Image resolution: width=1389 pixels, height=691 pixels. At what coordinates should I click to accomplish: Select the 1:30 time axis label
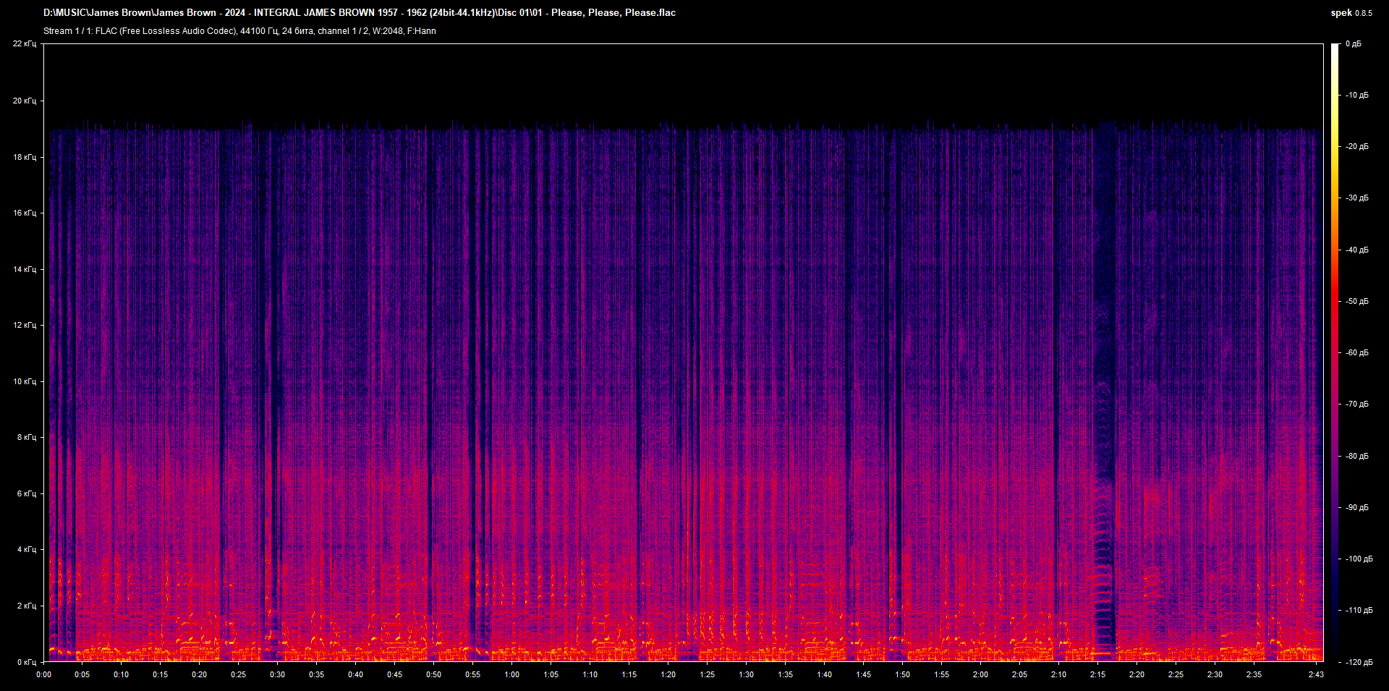click(x=746, y=674)
